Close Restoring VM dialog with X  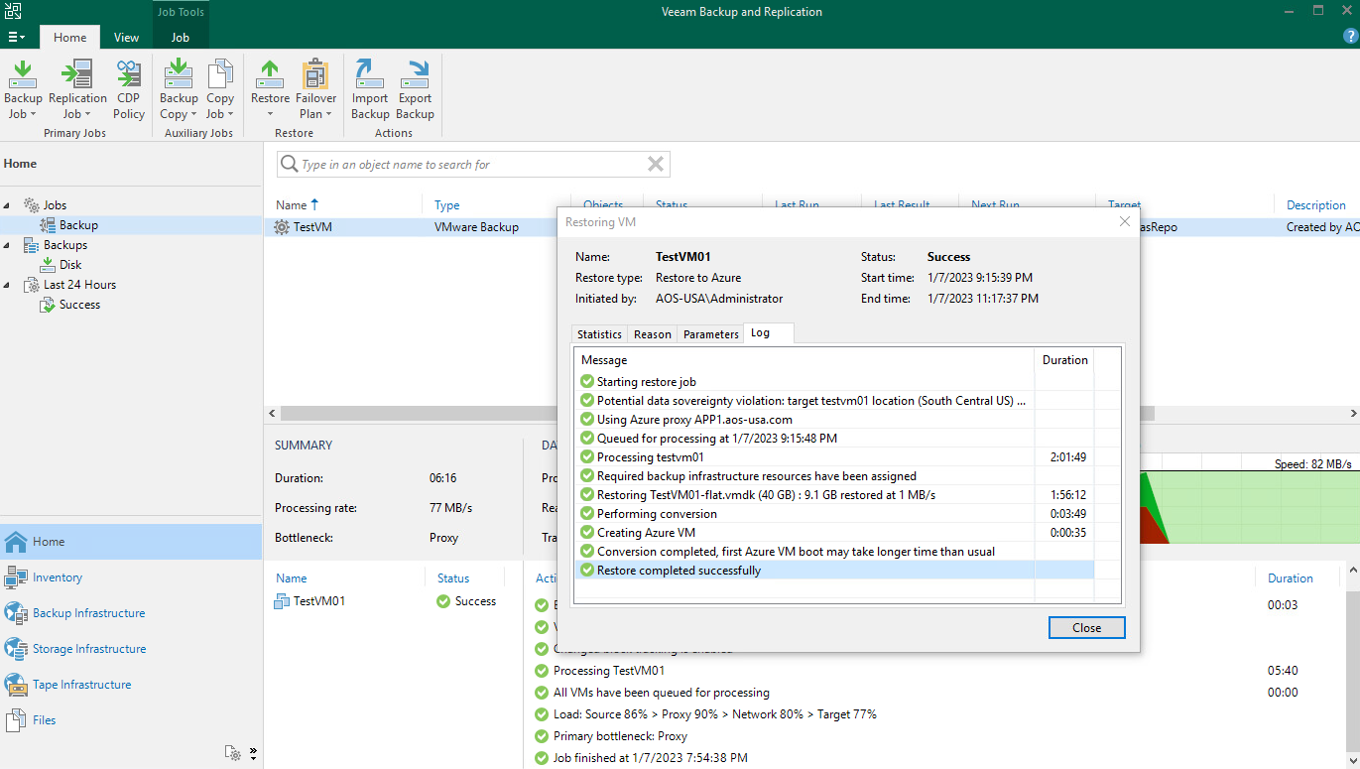tap(1124, 221)
